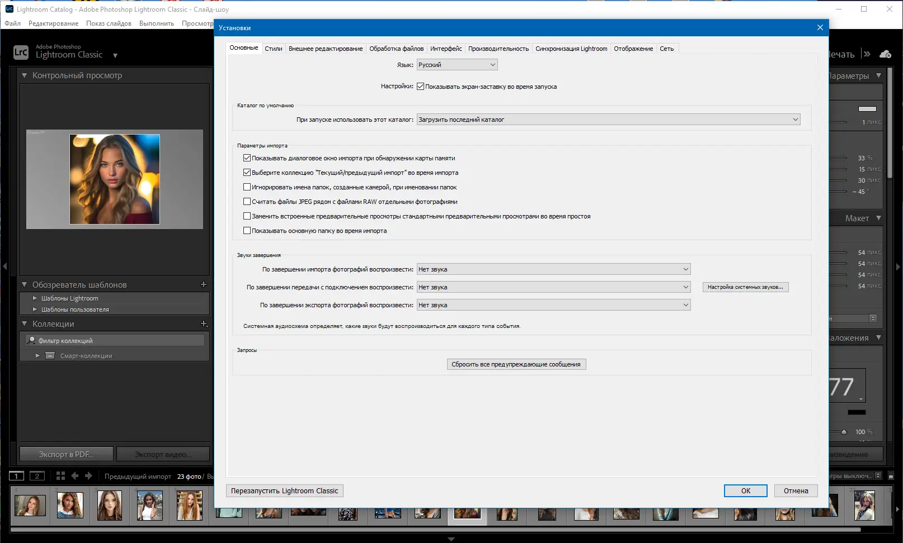Expand the Смарт-коллекции set
This screenshot has height=543, width=903.
tap(37, 355)
